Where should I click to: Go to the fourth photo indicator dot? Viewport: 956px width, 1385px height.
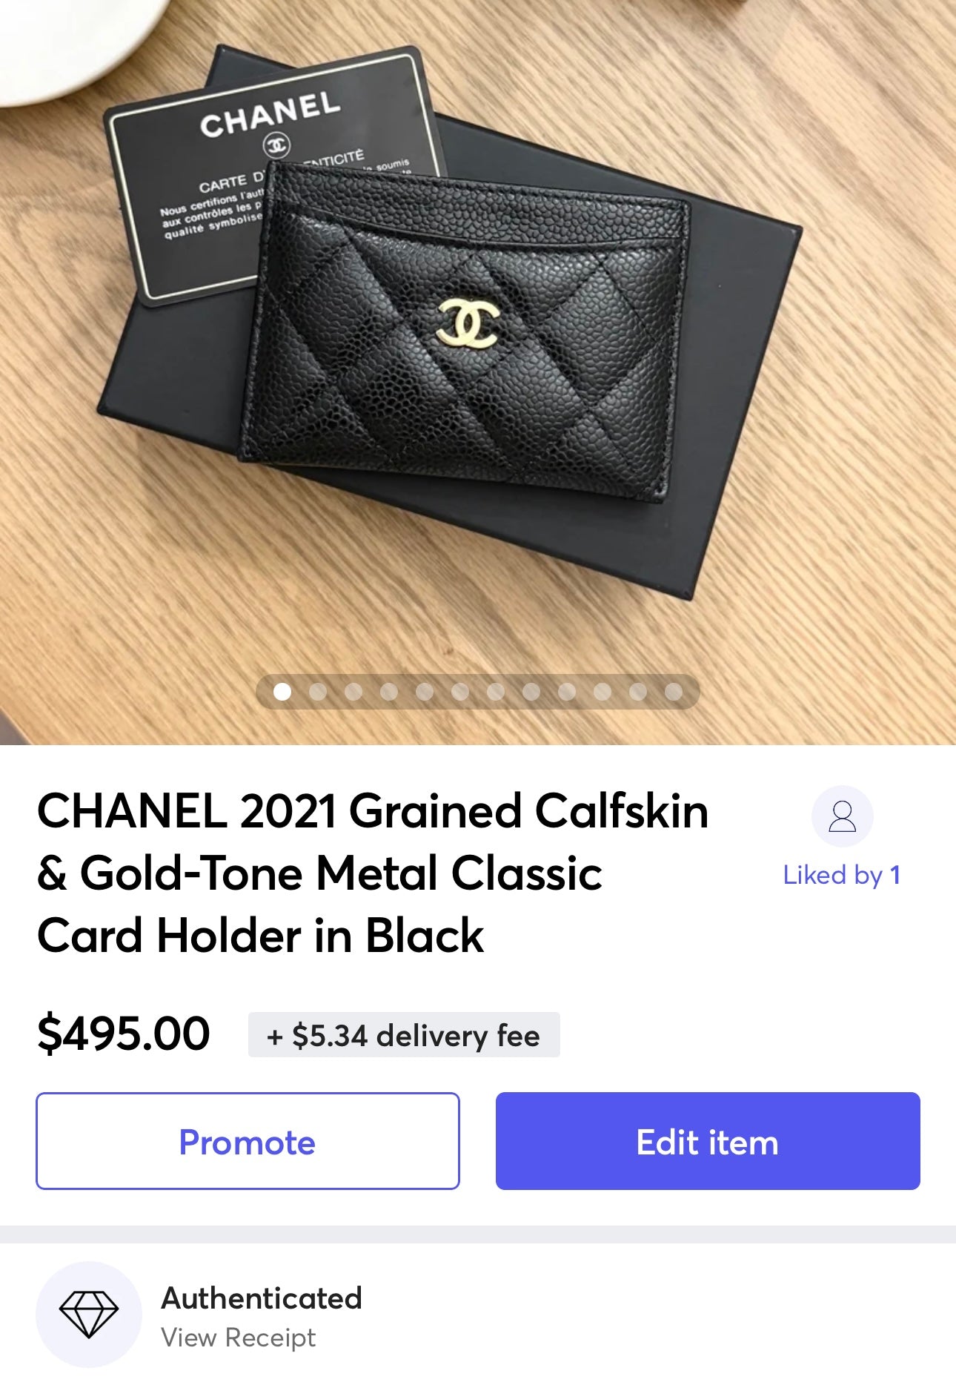[x=389, y=692]
